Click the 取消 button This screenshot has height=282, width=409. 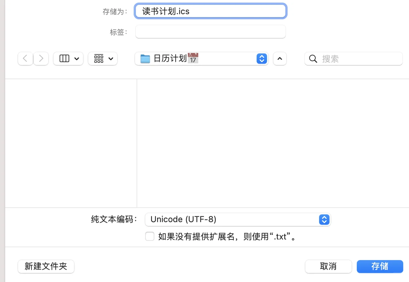[328, 267]
